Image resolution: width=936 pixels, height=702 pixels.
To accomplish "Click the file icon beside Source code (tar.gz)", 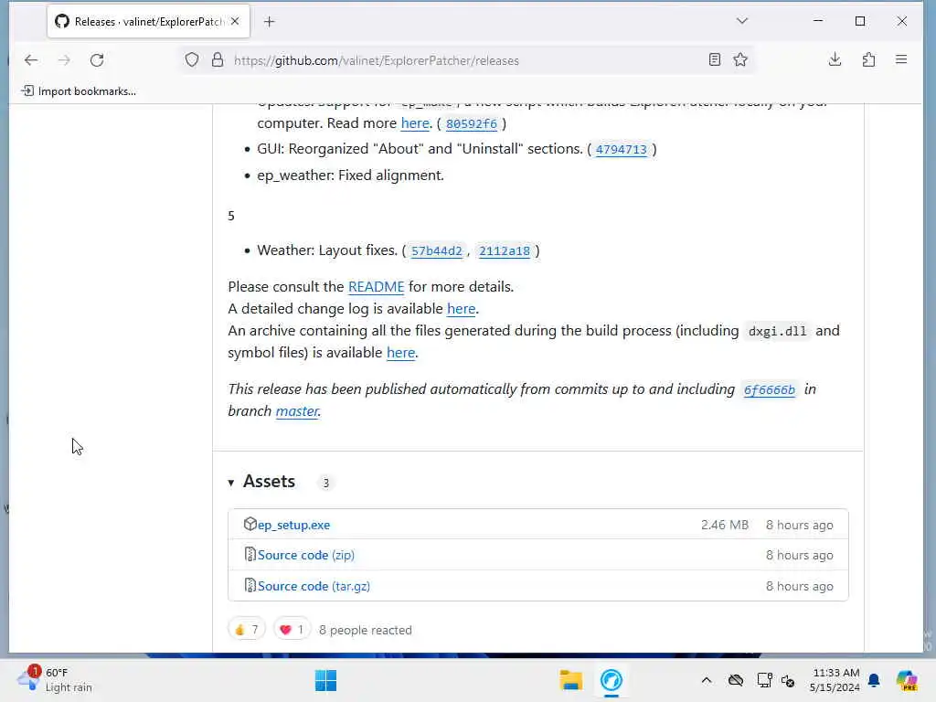I will (x=250, y=585).
